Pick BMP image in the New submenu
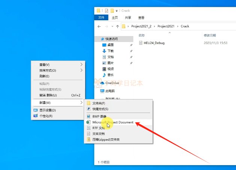The image size is (236, 170). (119, 116)
